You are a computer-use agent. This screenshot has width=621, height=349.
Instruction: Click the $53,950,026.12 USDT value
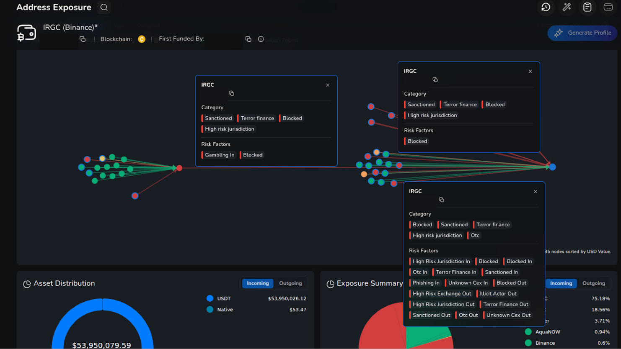[x=287, y=298]
